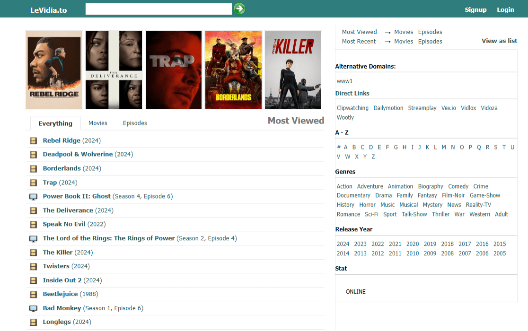
Task: Open The Killer poster thumbnail
Action: point(293,70)
